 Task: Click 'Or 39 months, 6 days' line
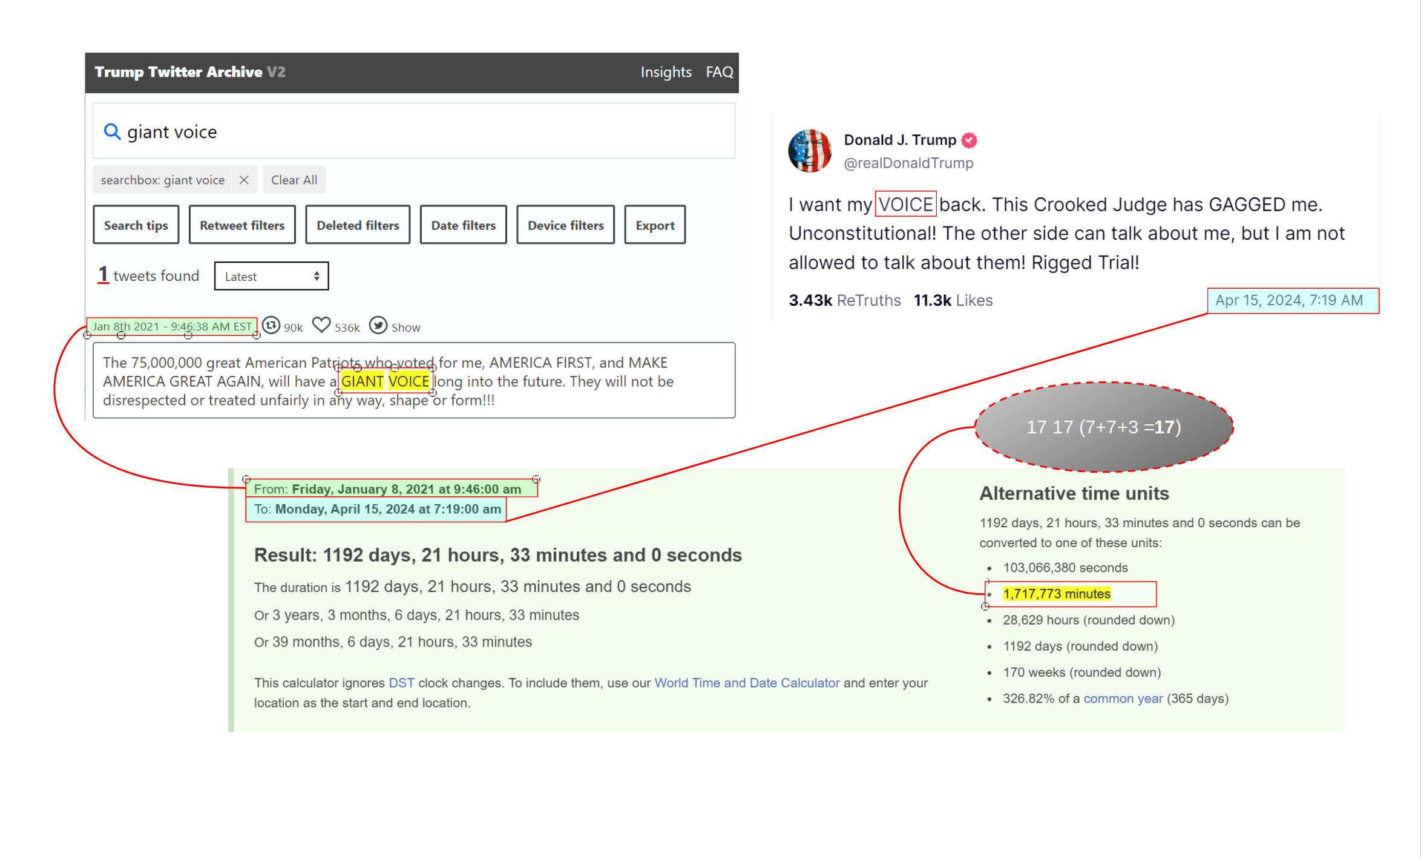(393, 642)
